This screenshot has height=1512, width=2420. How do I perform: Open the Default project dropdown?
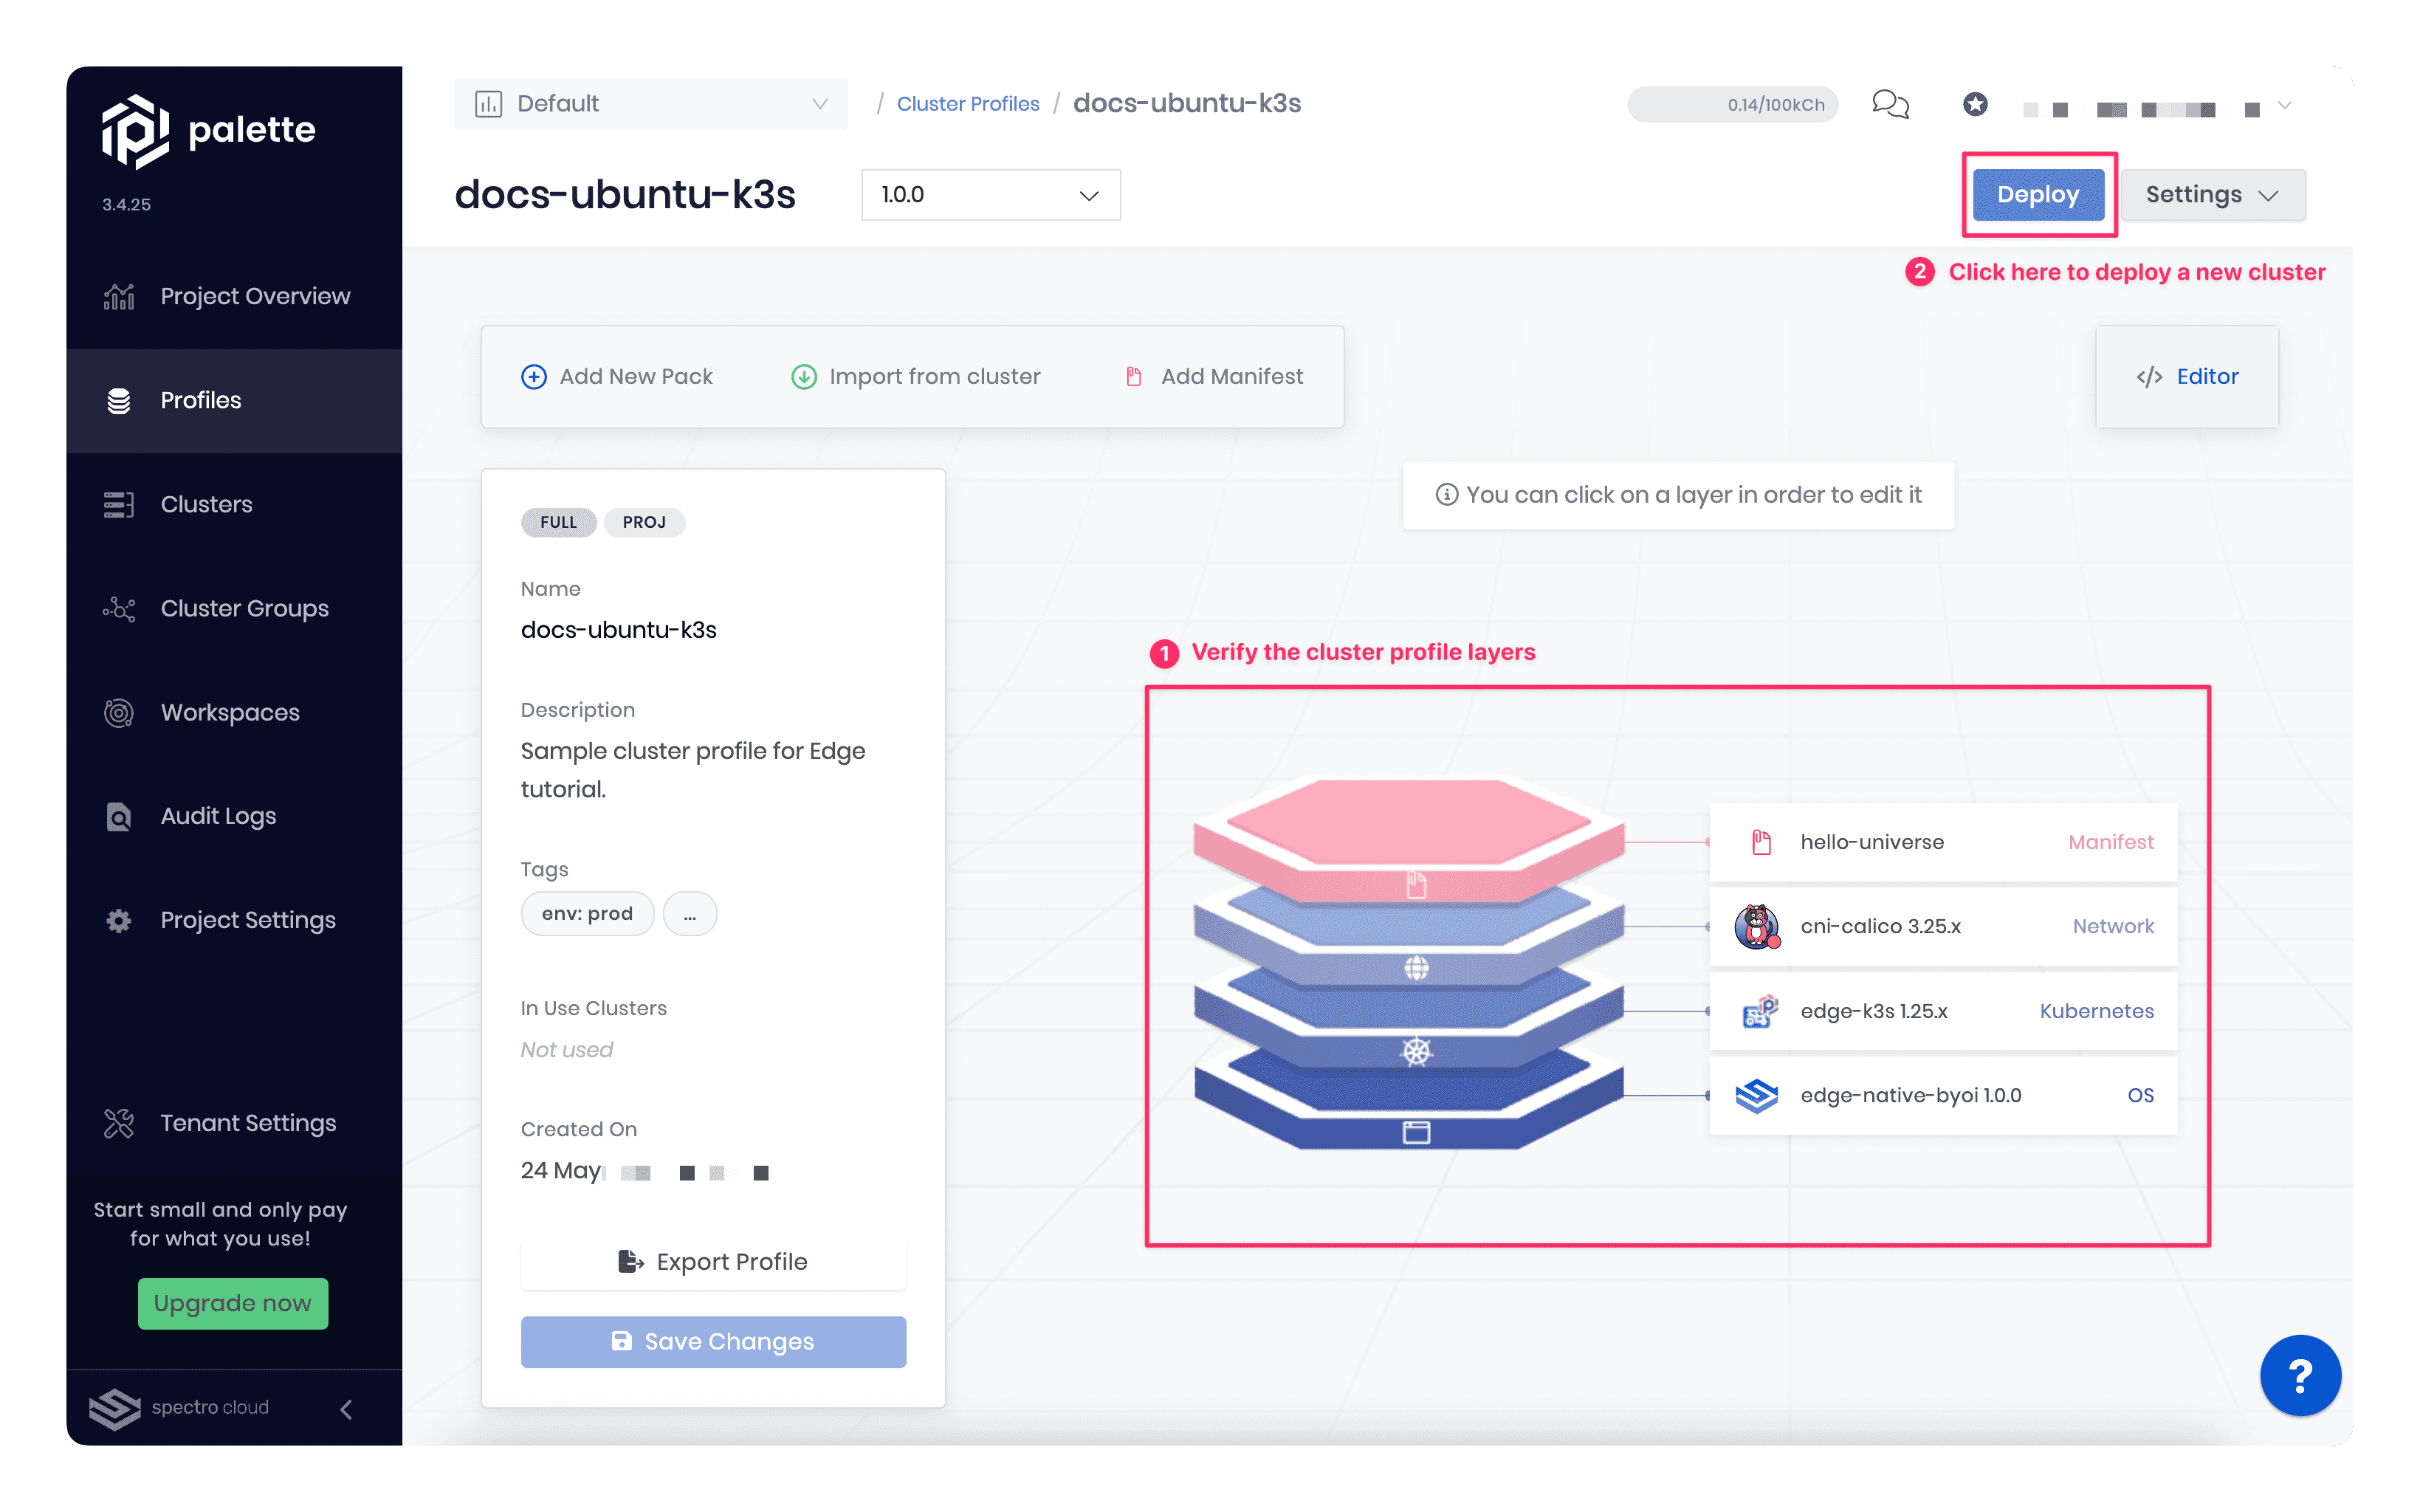tap(651, 104)
